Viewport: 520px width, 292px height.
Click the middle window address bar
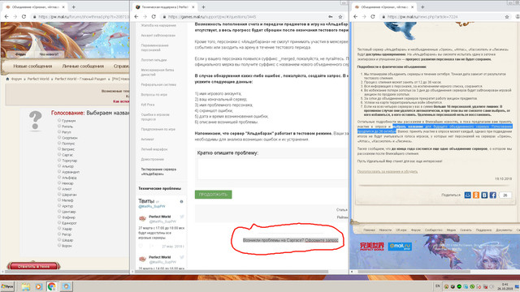[244, 16]
